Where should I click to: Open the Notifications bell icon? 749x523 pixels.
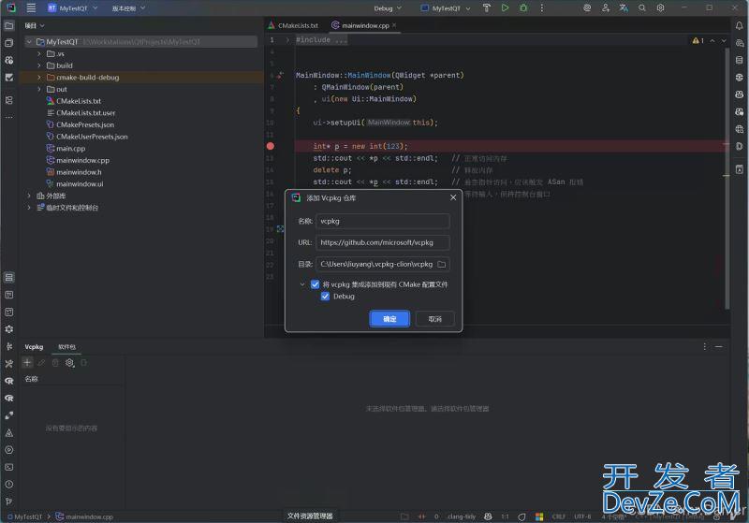pos(739,26)
